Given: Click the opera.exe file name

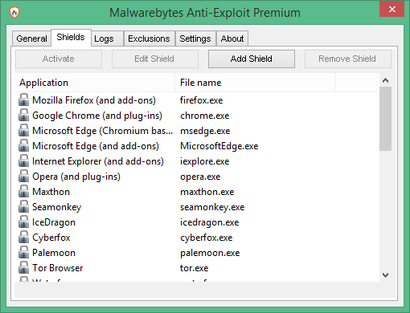Looking at the screenshot, I should pyautogui.click(x=200, y=177).
